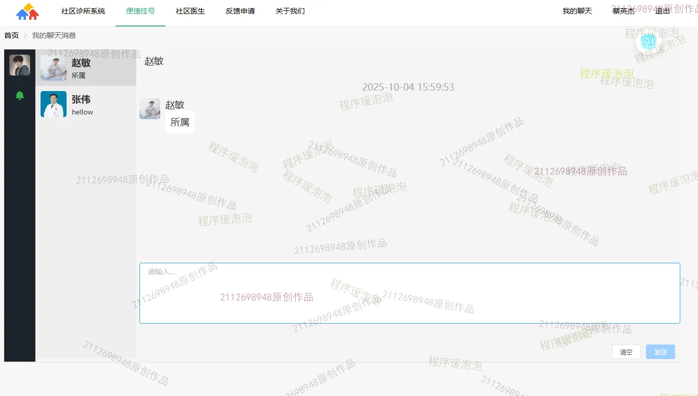The width and height of the screenshot is (698, 396).
Task: Open 张伟 conversation in contact list
Action: point(86,104)
